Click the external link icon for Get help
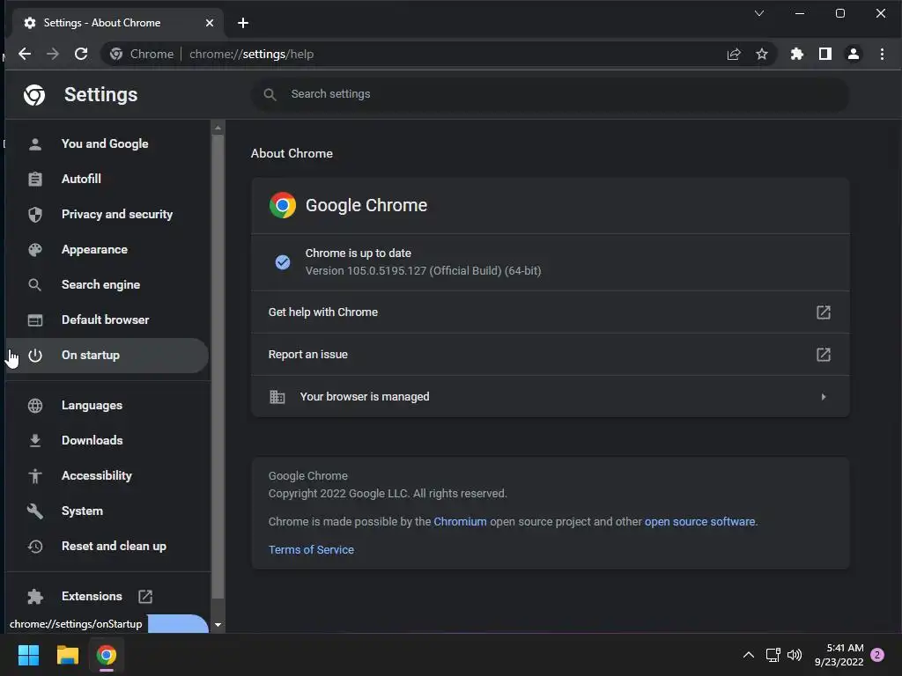The height and width of the screenshot is (676, 902). point(824,312)
